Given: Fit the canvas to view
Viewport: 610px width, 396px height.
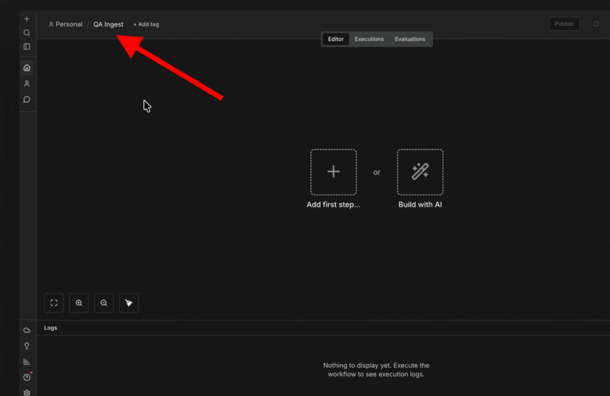Looking at the screenshot, I should (54, 303).
